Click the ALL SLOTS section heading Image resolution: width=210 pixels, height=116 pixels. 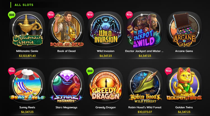point(24,5)
